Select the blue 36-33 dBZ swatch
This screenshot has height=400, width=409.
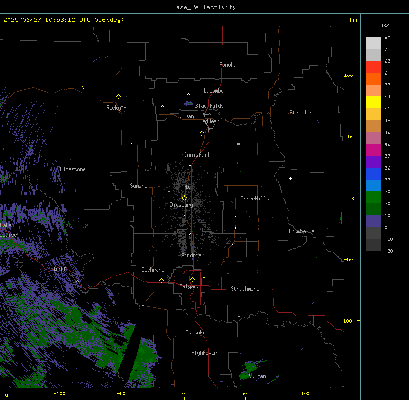coord(373,173)
